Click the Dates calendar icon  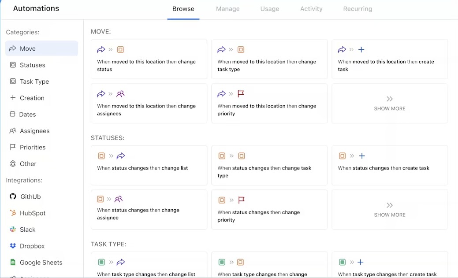tap(13, 114)
